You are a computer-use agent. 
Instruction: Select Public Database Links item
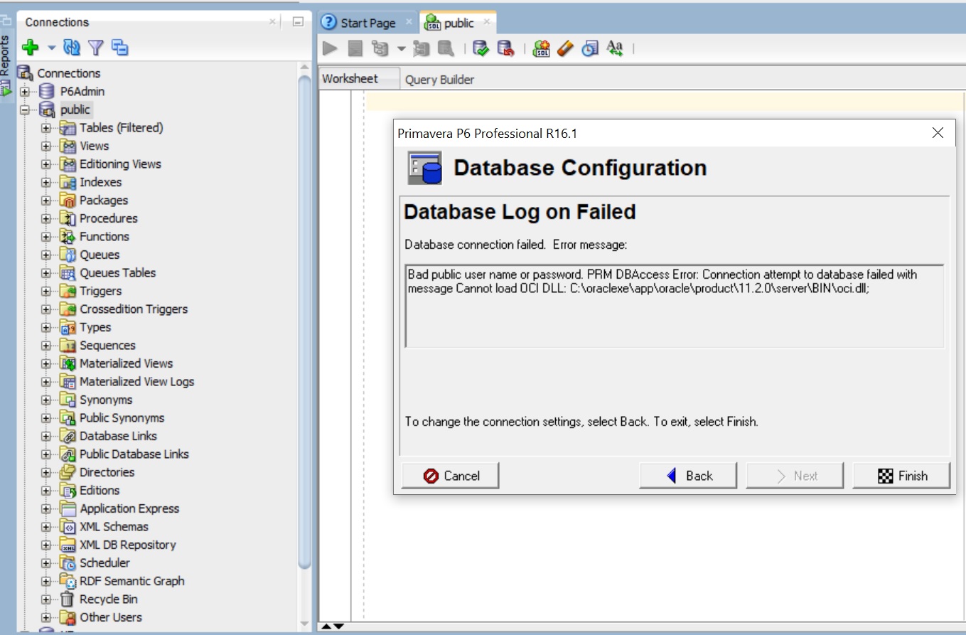pos(134,454)
